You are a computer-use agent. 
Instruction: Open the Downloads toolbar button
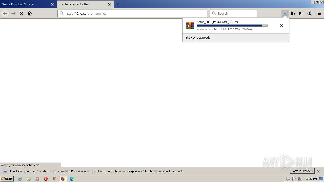[285, 13]
